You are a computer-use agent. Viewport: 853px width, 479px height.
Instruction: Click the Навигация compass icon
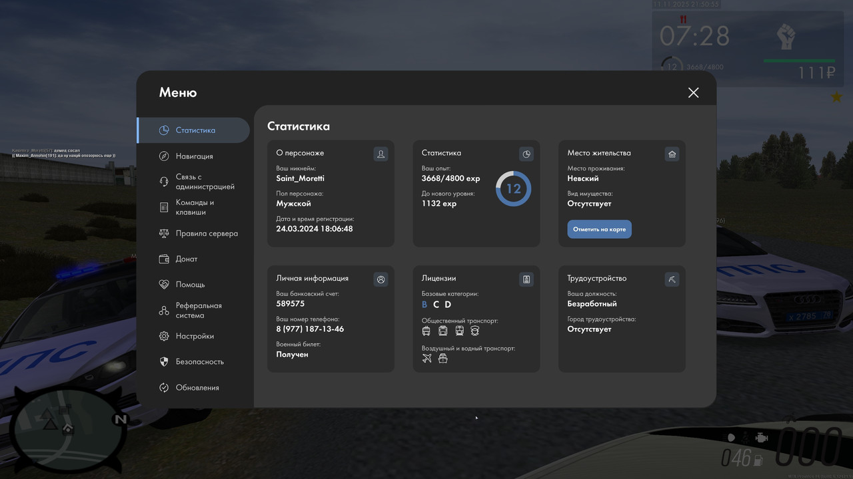164,156
